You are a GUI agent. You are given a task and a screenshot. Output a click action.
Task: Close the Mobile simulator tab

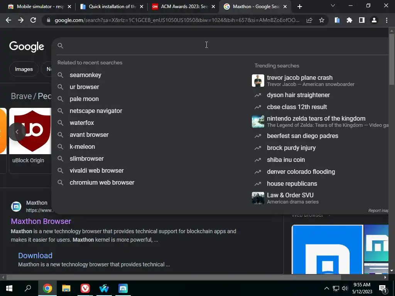tap(69, 7)
